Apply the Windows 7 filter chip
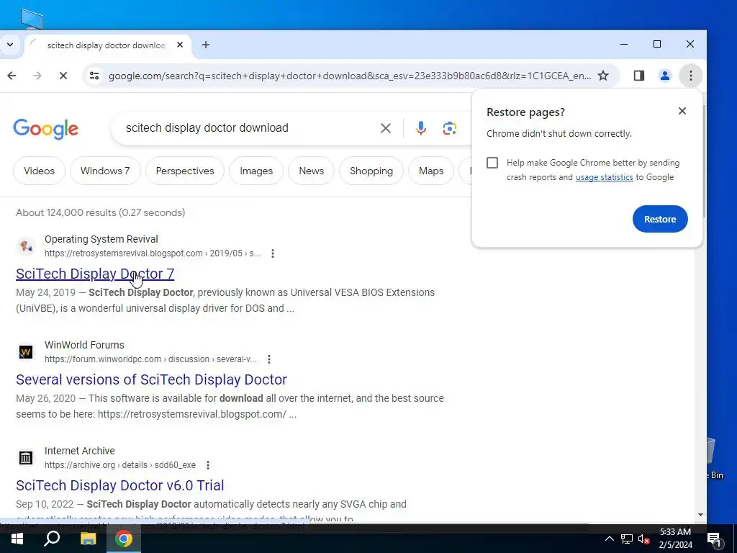This screenshot has width=737, height=553. pyautogui.click(x=105, y=171)
